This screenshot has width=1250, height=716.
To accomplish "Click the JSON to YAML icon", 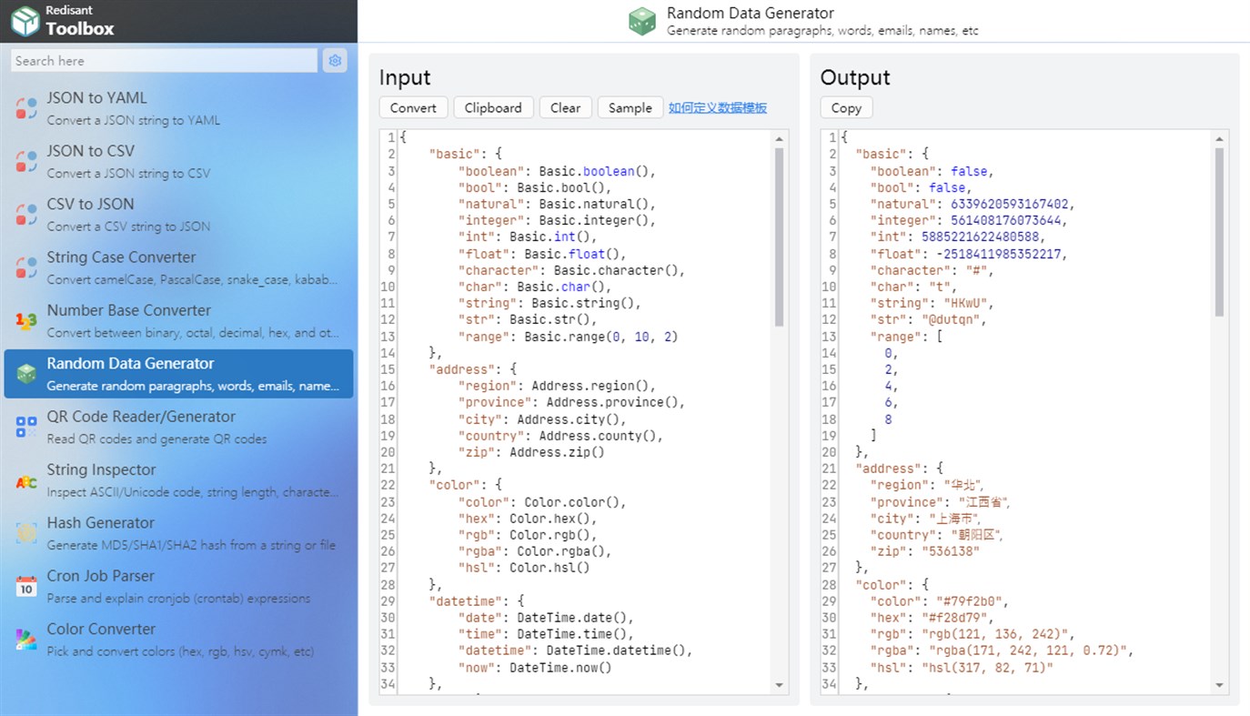I will click(26, 108).
